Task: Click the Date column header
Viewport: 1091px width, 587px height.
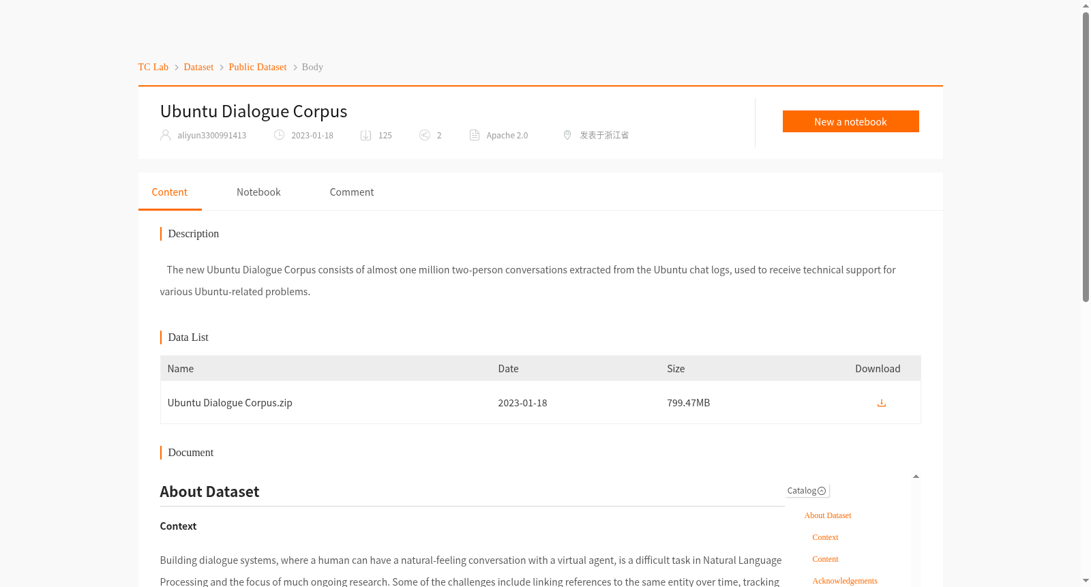Action: (x=508, y=369)
